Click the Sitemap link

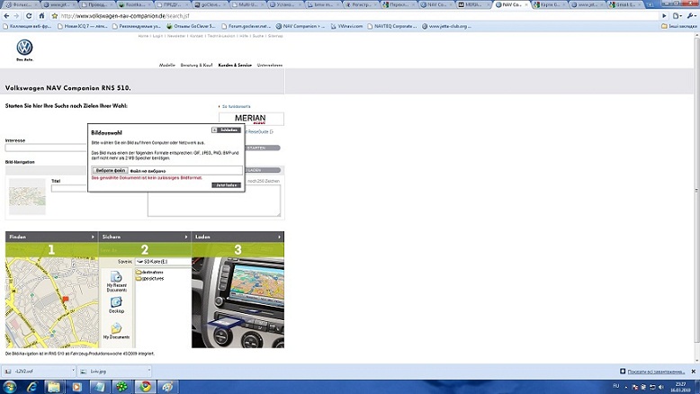pos(275,36)
